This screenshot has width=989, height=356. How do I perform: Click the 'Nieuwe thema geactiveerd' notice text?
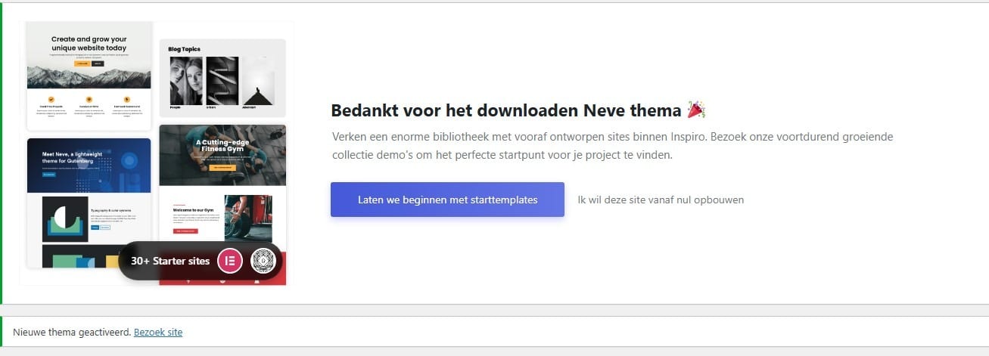pyautogui.click(x=72, y=333)
